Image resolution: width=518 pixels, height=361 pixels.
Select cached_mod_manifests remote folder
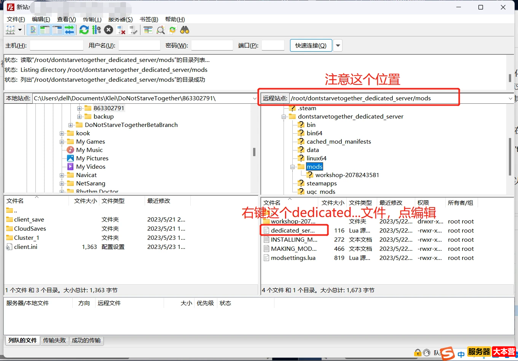click(x=339, y=142)
